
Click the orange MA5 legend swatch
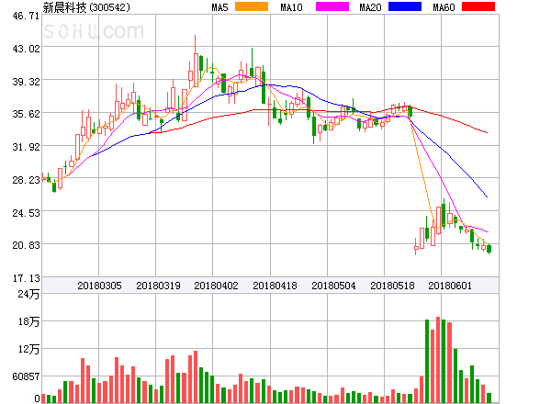(x=252, y=6)
